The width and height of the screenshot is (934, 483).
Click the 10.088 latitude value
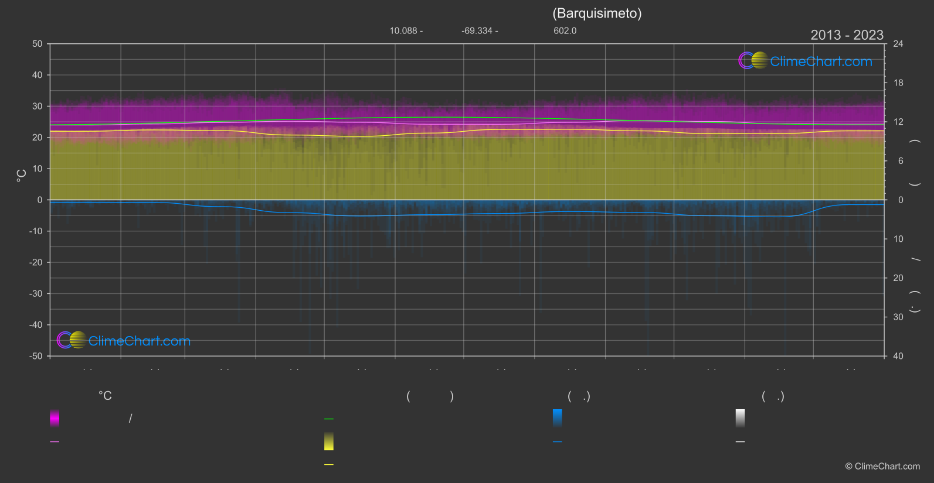pos(403,31)
